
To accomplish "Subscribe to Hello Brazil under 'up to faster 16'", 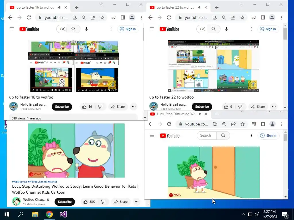I will click(62, 107).
